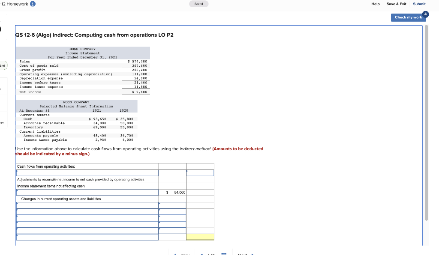Click the yellow total cell at table bottom
The width and height of the screenshot is (439, 255).
click(x=199, y=236)
